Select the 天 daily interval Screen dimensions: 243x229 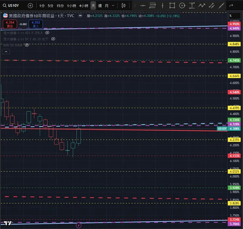(x=93, y=6)
